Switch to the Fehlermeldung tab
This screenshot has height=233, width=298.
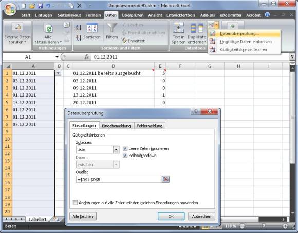pyautogui.click(x=150, y=126)
